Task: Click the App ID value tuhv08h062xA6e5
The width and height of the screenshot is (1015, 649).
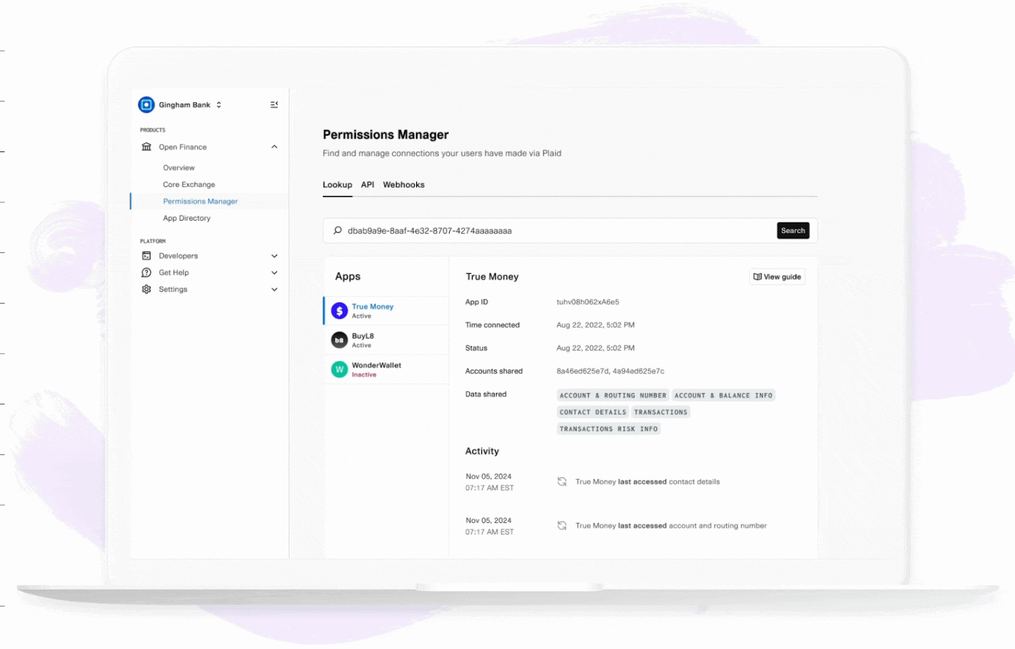Action: 587,302
